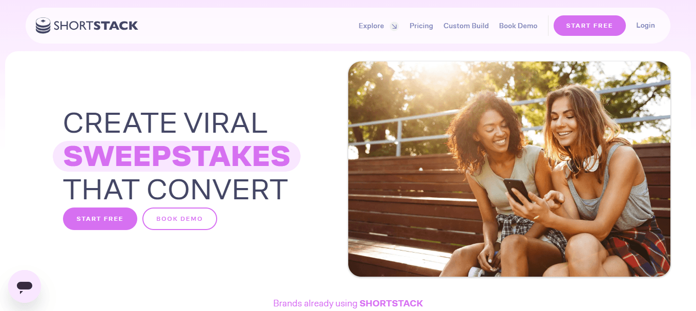
Task: Click the bold SHORTSTACK word at the bottom
Action: (x=391, y=303)
